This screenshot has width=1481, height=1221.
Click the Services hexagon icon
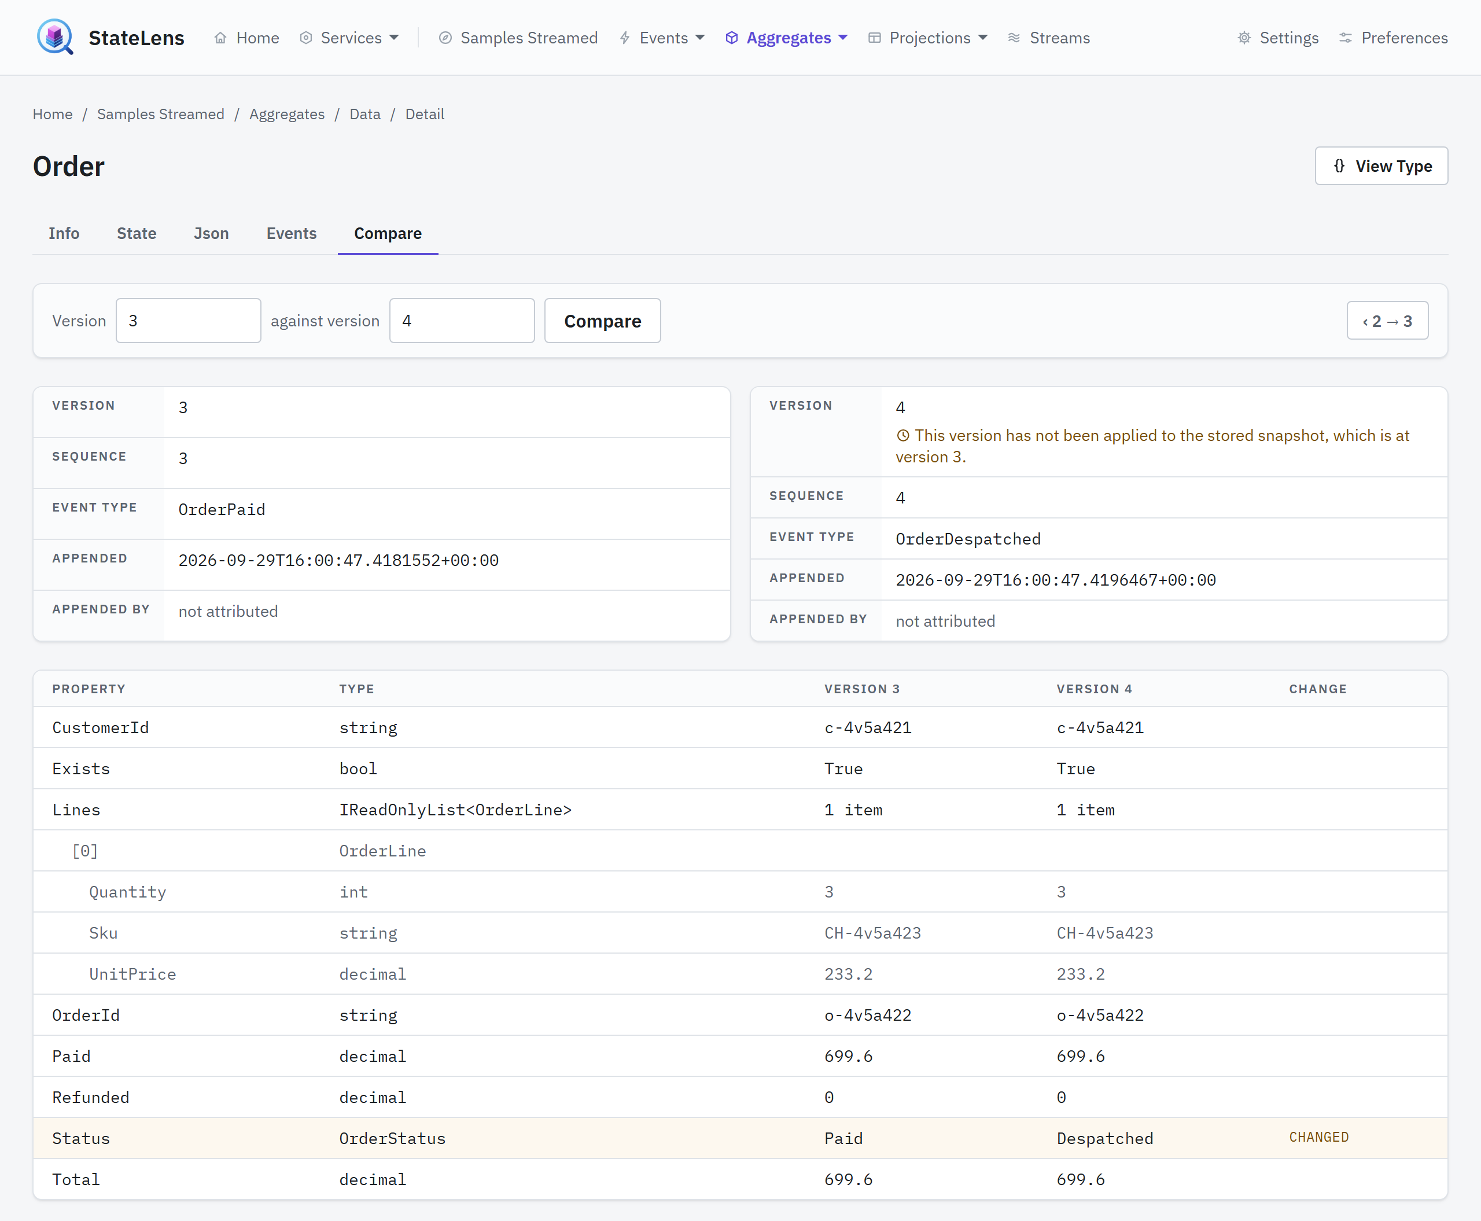pos(306,38)
